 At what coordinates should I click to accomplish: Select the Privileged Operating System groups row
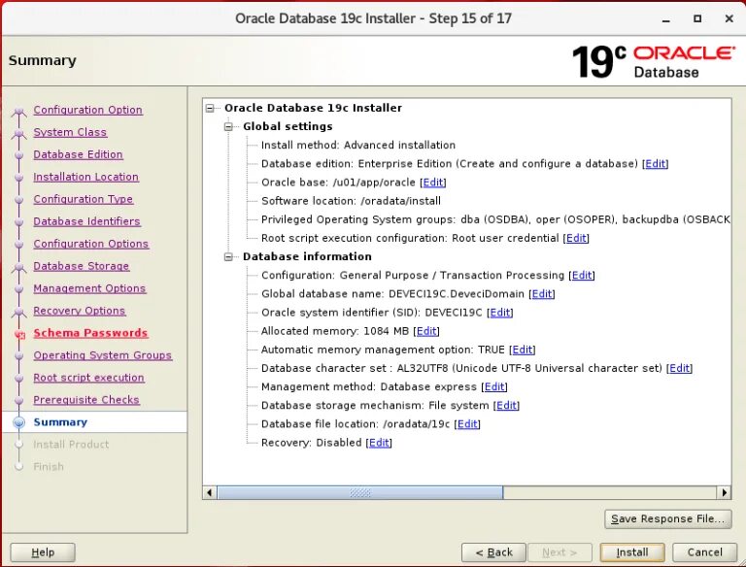[x=495, y=219]
